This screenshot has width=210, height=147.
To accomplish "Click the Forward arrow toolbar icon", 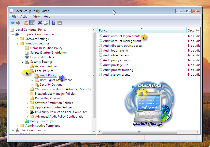I will pos(18,23).
